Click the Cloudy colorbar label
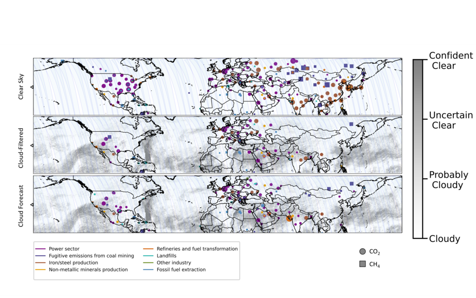Image resolution: width=476 pixels, height=298 pixels. pyautogui.click(x=444, y=238)
